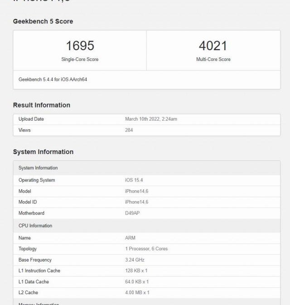Click the System Information section heading
This screenshot has width=290, height=305.
pos(43,152)
